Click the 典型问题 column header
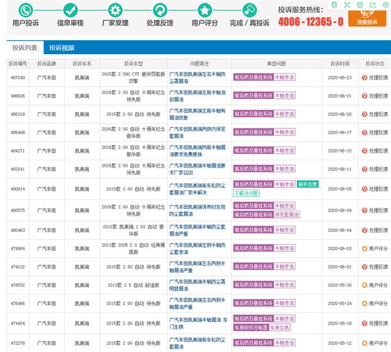This screenshot has width=391, height=352. (x=276, y=64)
